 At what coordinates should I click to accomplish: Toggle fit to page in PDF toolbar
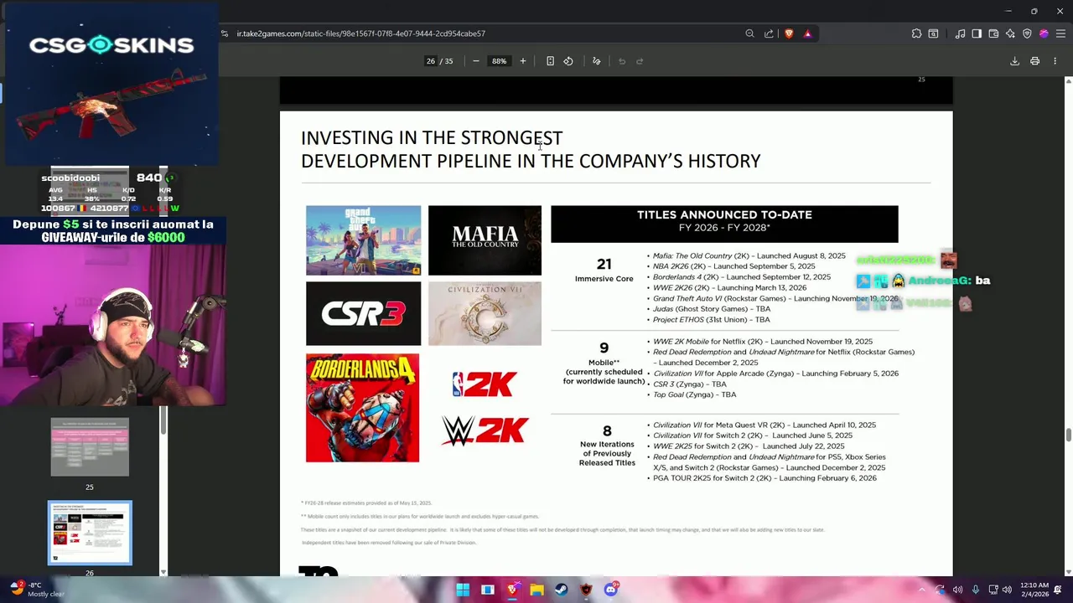point(550,61)
